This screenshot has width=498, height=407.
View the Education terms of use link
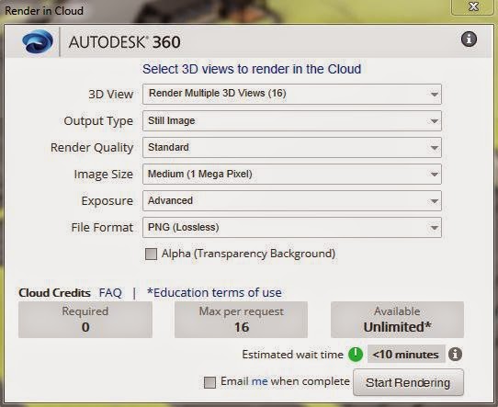pyautogui.click(x=214, y=292)
